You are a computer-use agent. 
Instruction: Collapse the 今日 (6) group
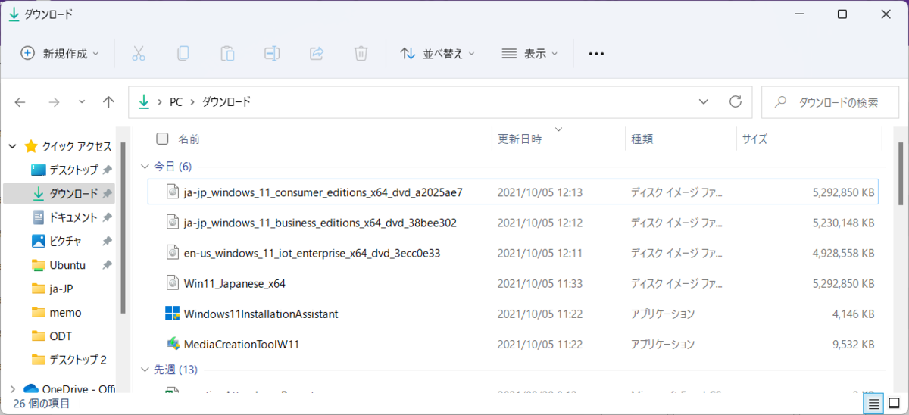coord(145,166)
